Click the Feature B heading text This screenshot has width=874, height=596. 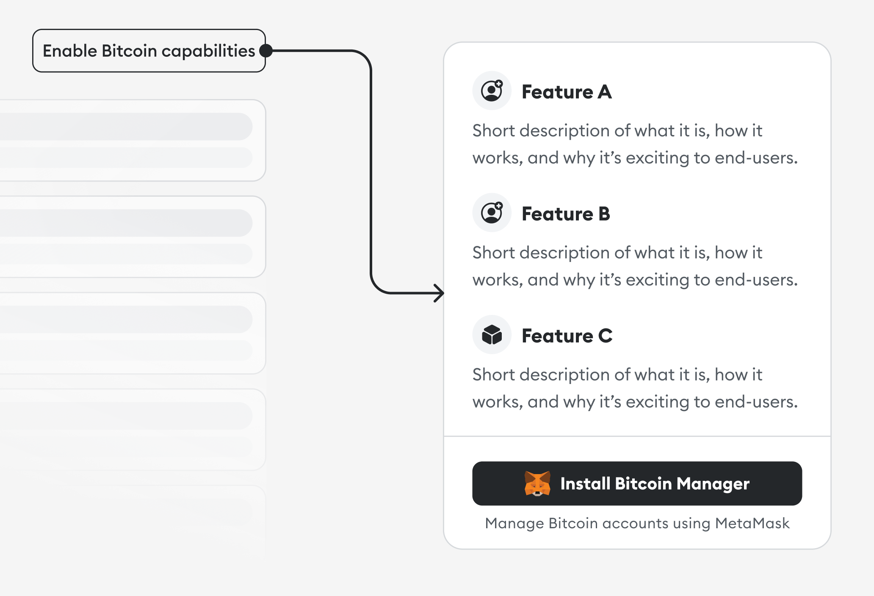pos(566,213)
